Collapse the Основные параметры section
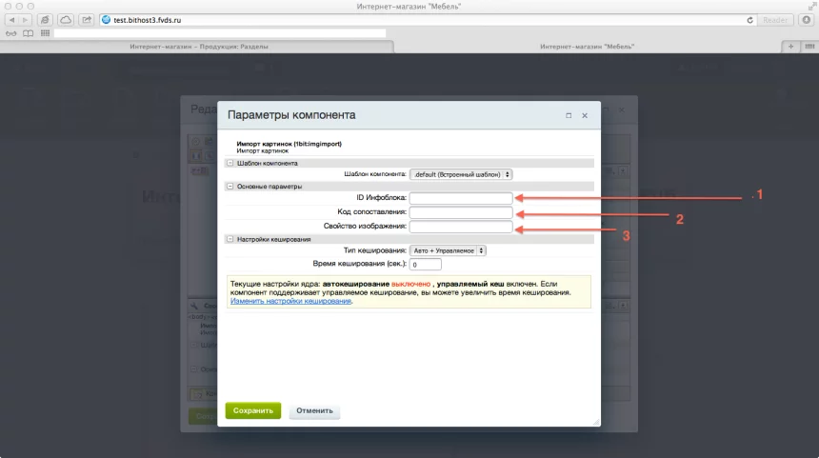The image size is (819, 458). pos(230,187)
